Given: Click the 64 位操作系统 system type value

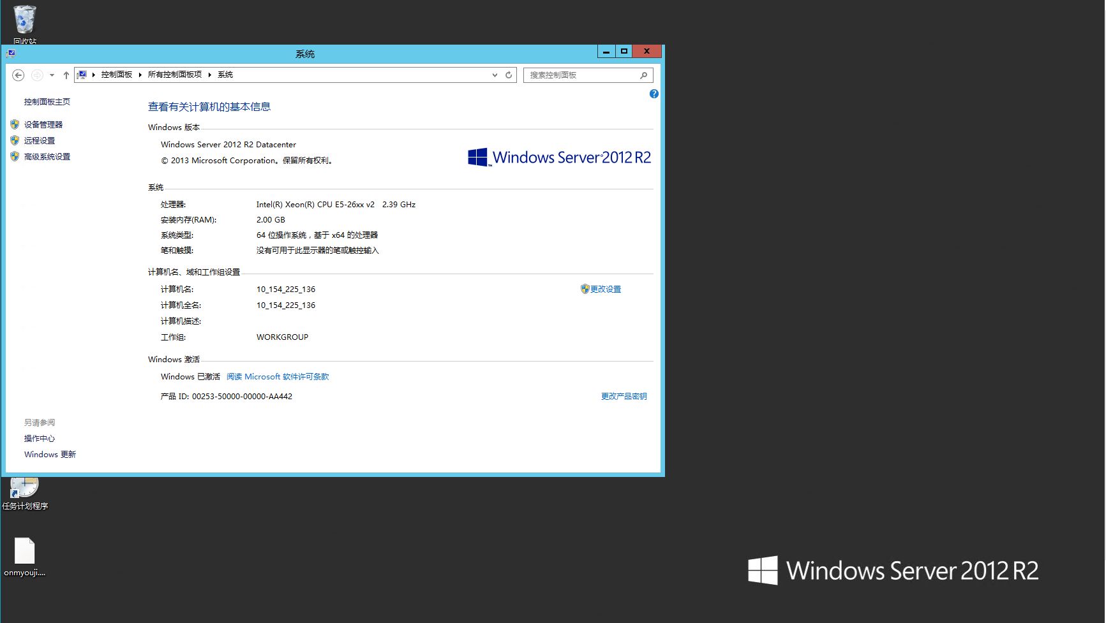Looking at the screenshot, I should click(317, 235).
